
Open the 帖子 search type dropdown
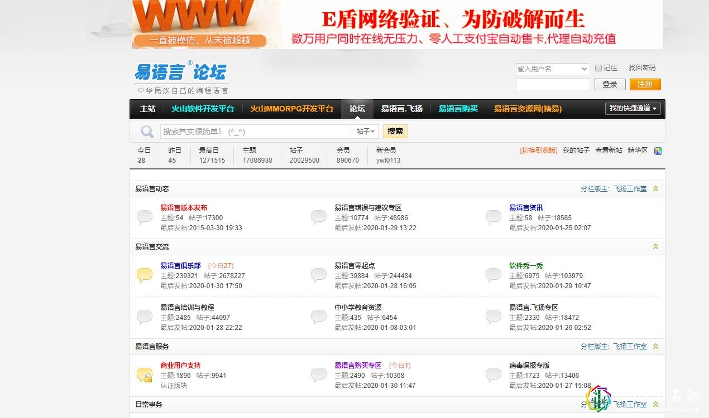click(365, 132)
